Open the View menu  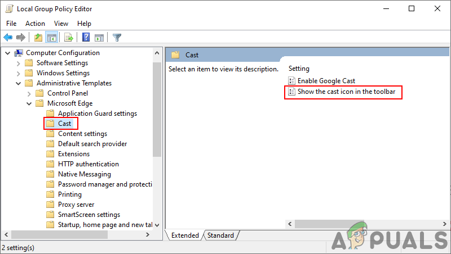coord(61,24)
